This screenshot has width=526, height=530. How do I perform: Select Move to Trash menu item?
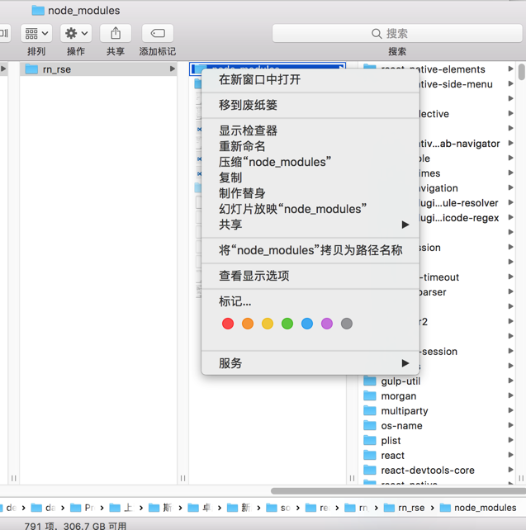coord(248,105)
